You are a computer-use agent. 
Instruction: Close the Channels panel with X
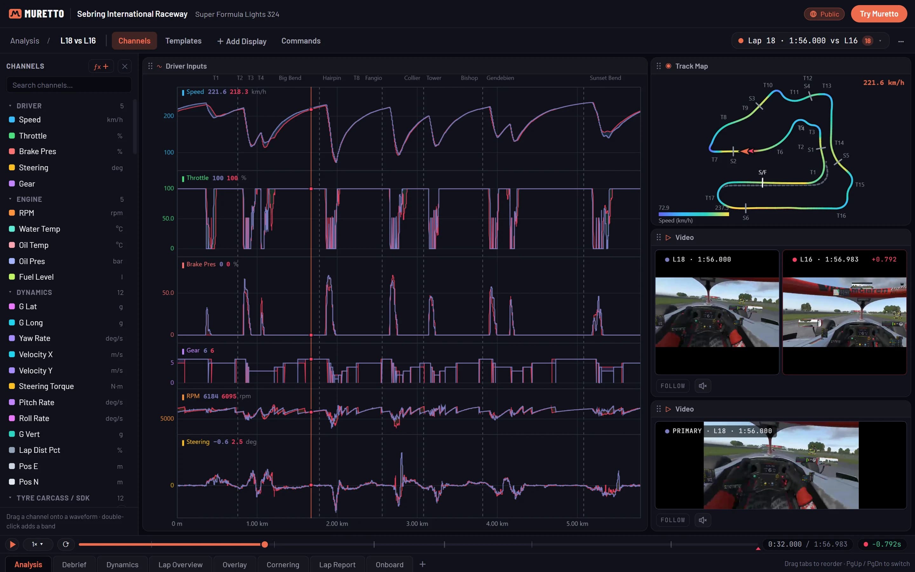click(x=125, y=67)
